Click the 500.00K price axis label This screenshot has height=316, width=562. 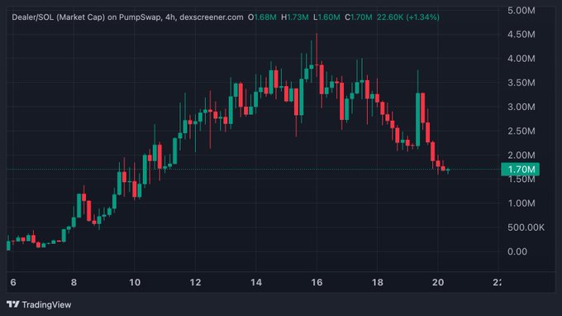526,227
